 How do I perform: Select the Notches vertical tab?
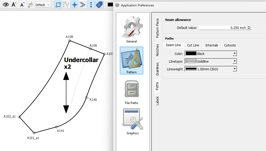pos(157,50)
